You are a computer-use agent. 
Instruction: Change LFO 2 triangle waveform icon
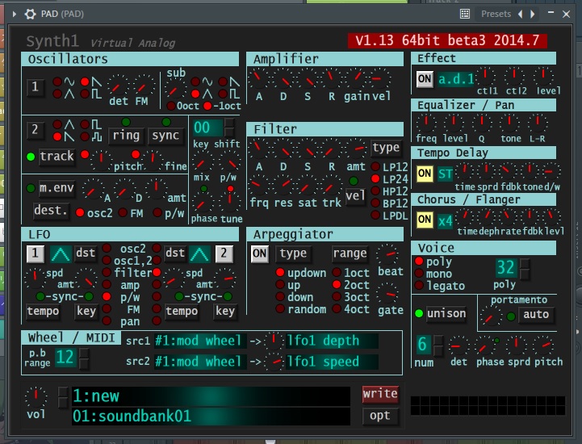pyautogui.click(x=199, y=254)
